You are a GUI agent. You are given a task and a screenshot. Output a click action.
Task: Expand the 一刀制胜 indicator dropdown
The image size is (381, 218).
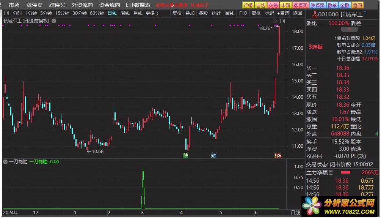pos(5,162)
